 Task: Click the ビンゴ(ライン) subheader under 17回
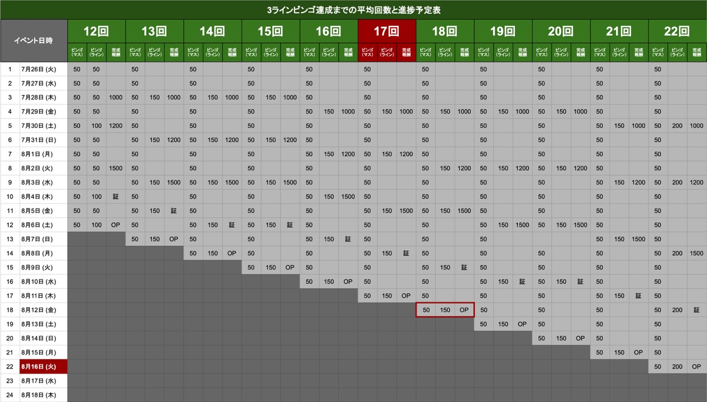tap(386, 52)
